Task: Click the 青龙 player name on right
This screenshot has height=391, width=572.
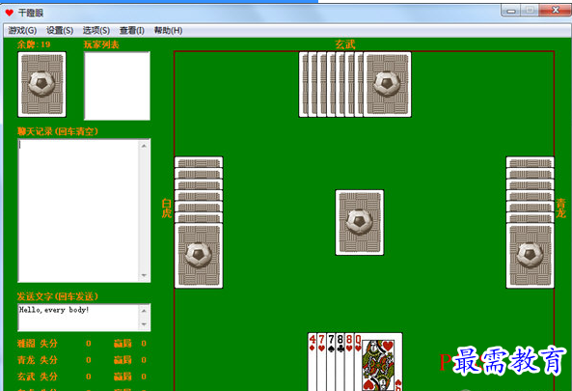Action: (561, 209)
